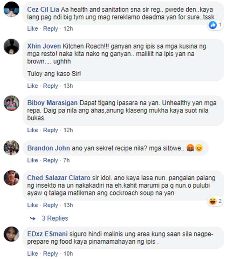The width and height of the screenshot is (239, 259).
Task: Open the reply arrow icon beside 3 Replies
Action: (x=33, y=218)
